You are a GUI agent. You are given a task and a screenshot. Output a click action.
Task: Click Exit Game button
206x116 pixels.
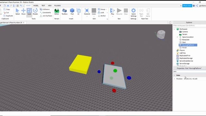148,13
